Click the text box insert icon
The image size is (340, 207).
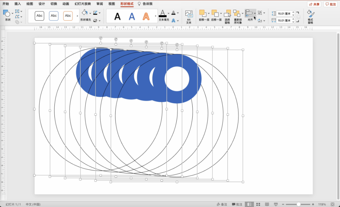(17, 11)
